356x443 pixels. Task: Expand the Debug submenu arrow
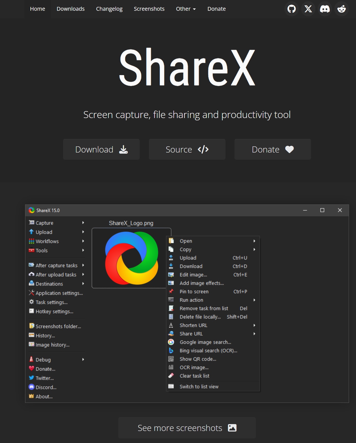pos(83,359)
